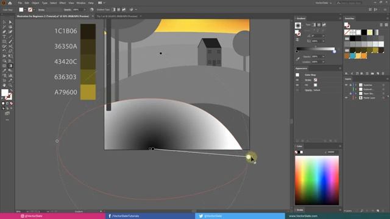Open the Location dropdown in Gradient panel

coord(324,62)
